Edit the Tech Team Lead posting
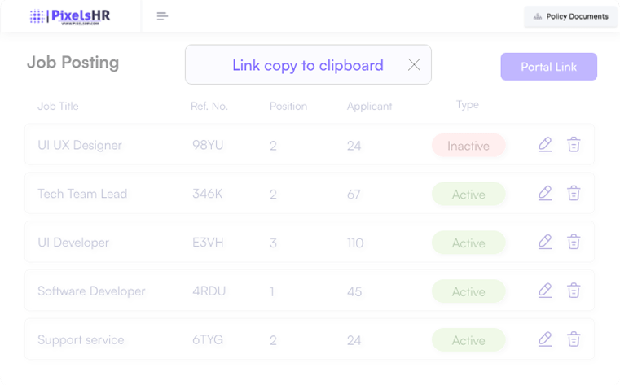Screen dimensions: 620x385 (x=545, y=194)
